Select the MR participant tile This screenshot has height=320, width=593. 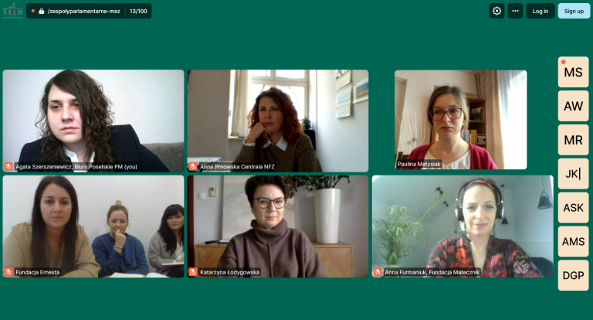pyautogui.click(x=574, y=140)
